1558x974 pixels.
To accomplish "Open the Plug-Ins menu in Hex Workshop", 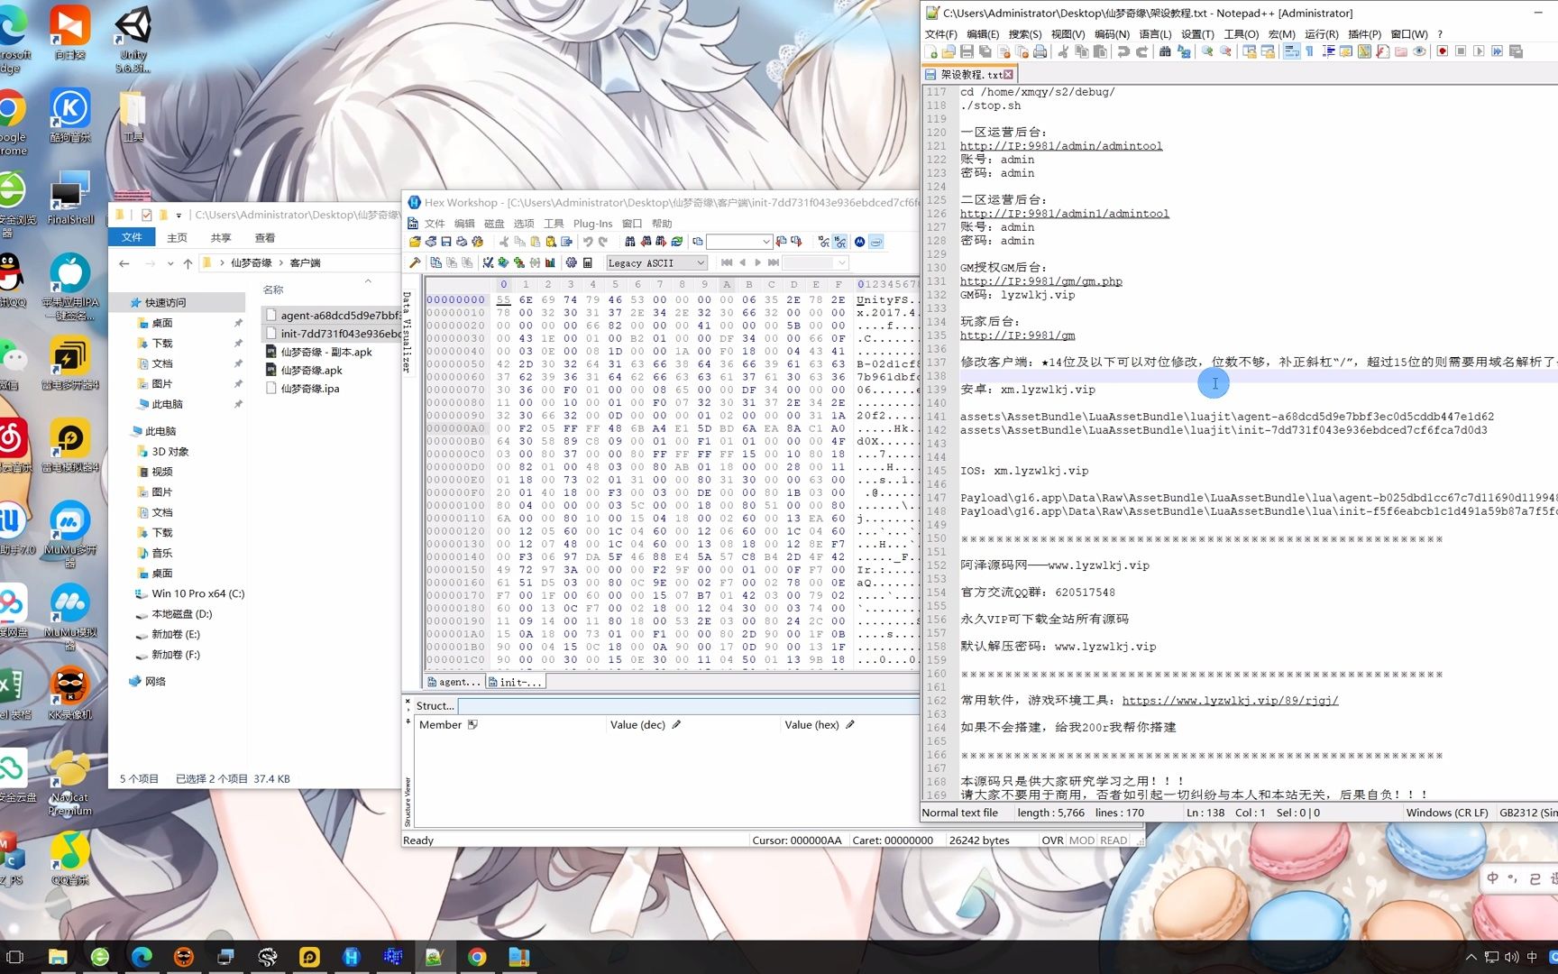I will (x=592, y=224).
